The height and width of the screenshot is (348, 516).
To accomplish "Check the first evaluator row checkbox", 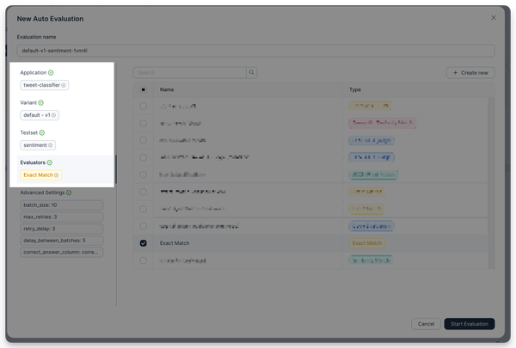I will click(143, 107).
